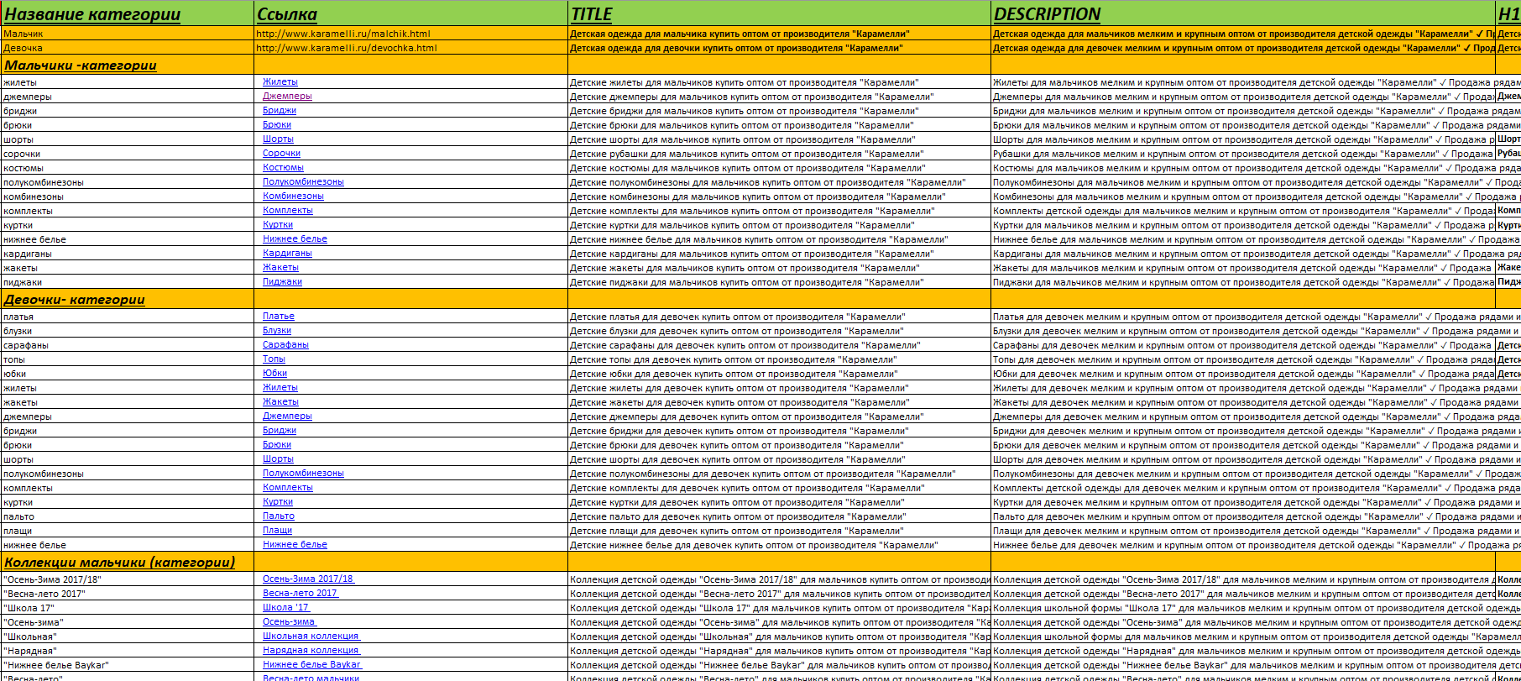The image size is (1521, 681).
Task: Select the Название категории header cell
Action: (127, 13)
